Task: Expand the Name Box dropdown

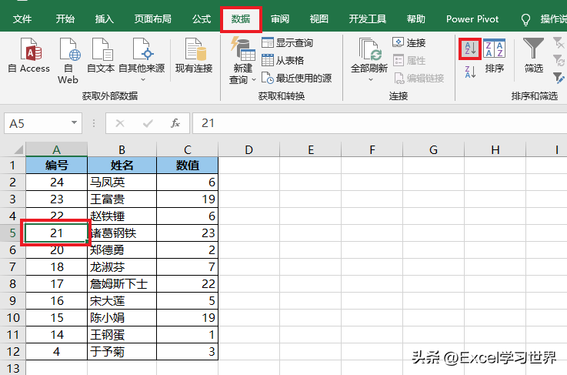Action: [74, 122]
